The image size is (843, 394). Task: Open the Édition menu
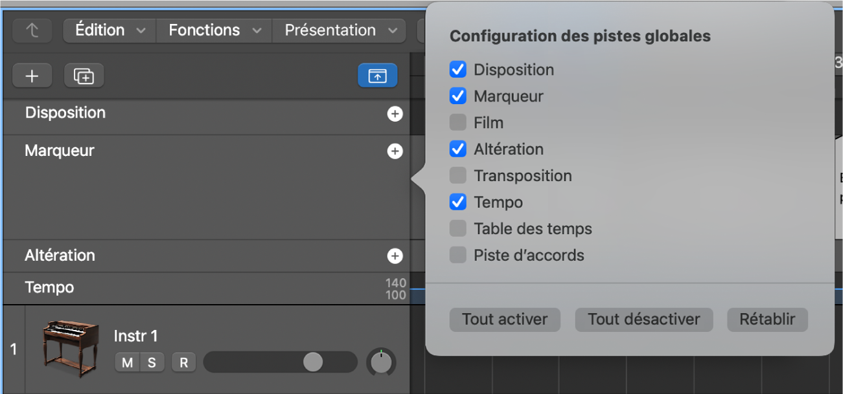point(100,30)
